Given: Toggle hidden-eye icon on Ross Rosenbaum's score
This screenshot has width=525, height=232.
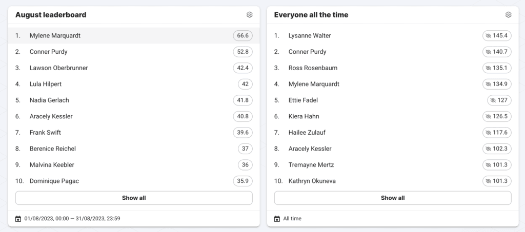Looking at the screenshot, I should 488,68.
